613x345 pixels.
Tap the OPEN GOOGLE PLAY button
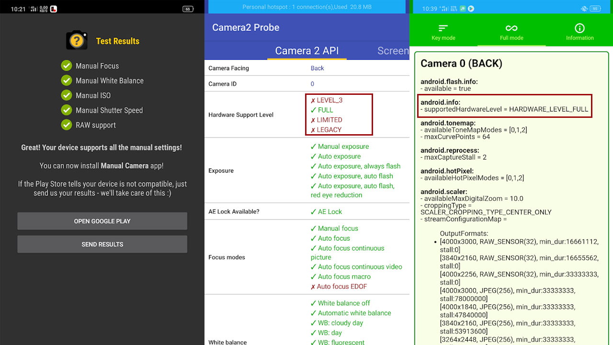(102, 221)
